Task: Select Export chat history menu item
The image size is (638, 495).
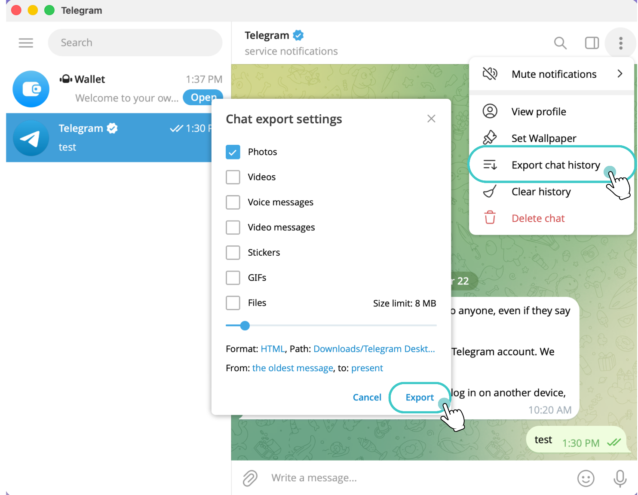Action: [x=552, y=165]
